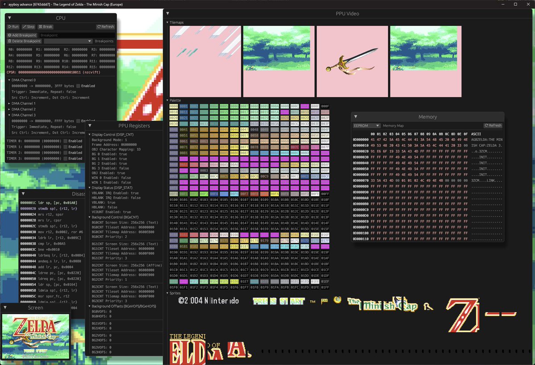
Task: Select the second tilemap showing forest
Action: click(279, 61)
